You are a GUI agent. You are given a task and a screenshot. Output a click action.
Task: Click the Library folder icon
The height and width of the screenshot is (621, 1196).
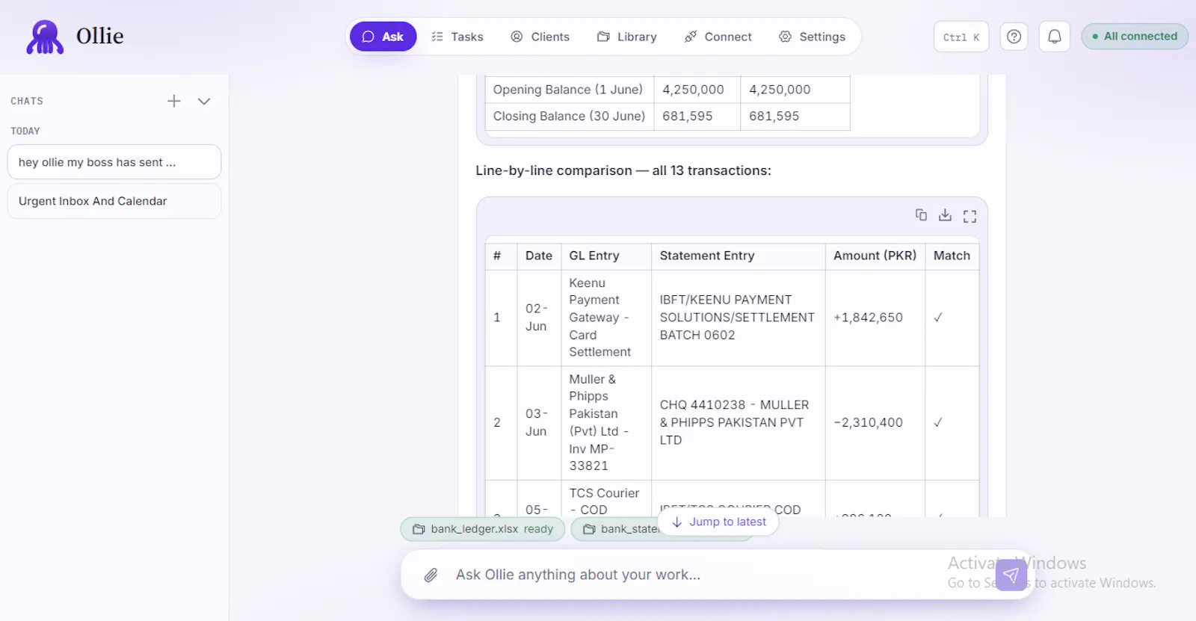603,37
